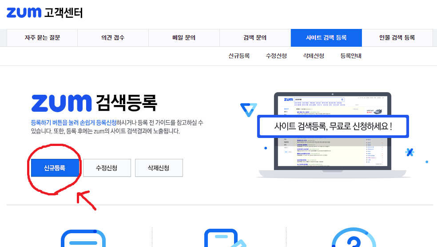Click the 사이트 검색등록, 무료로 신청하세요 banner
Image resolution: width=437 pixels, height=247 pixels.
[x=333, y=126]
